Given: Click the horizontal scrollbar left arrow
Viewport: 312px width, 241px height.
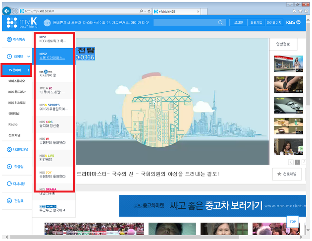Looking at the screenshot, I should [x=7, y=237].
